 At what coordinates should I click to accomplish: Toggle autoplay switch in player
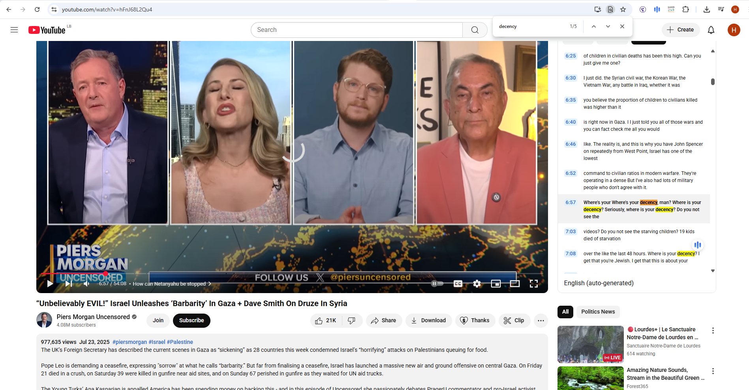point(437,284)
